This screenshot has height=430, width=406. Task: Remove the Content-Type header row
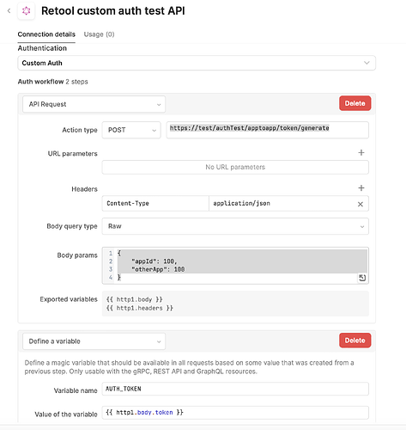tap(361, 204)
